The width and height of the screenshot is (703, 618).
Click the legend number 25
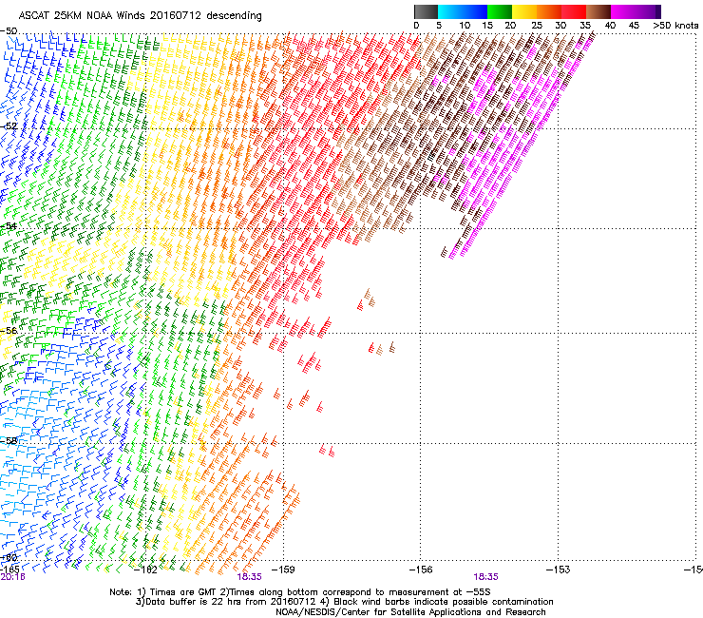pyautogui.click(x=537, y=26)
